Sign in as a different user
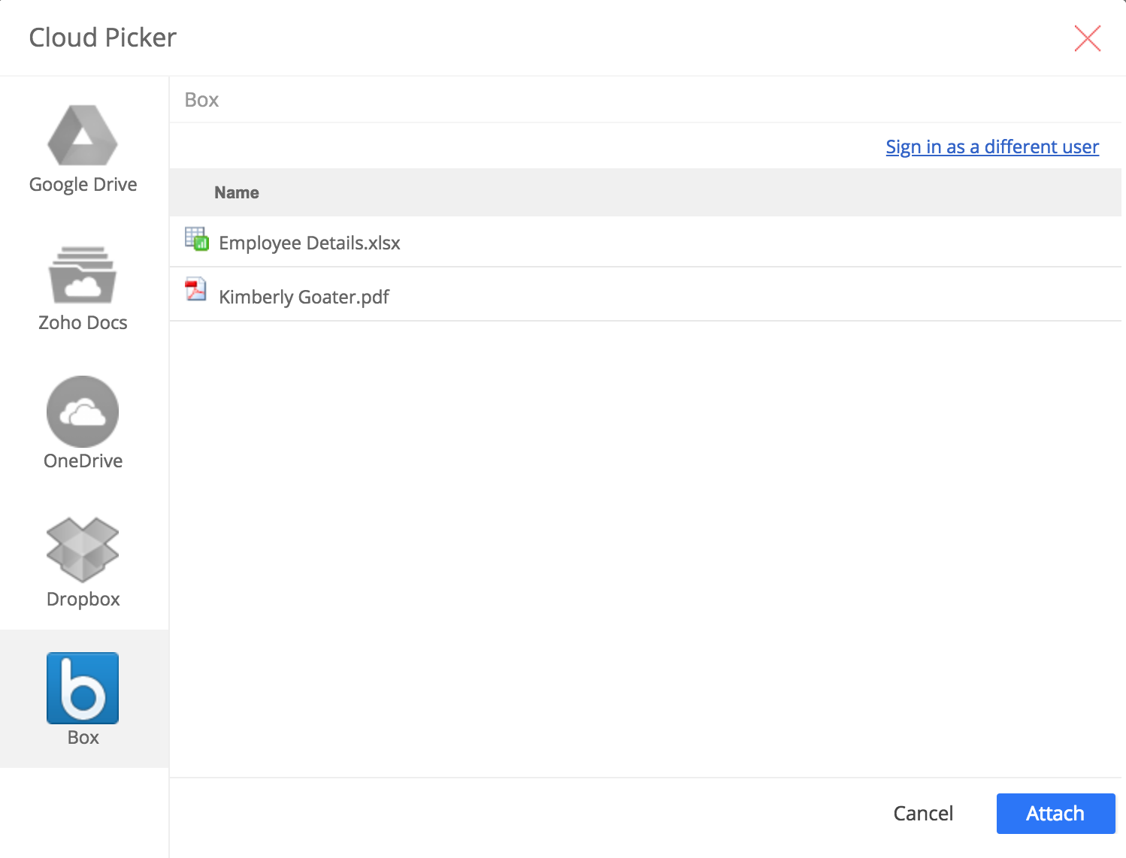 point(991,147)
